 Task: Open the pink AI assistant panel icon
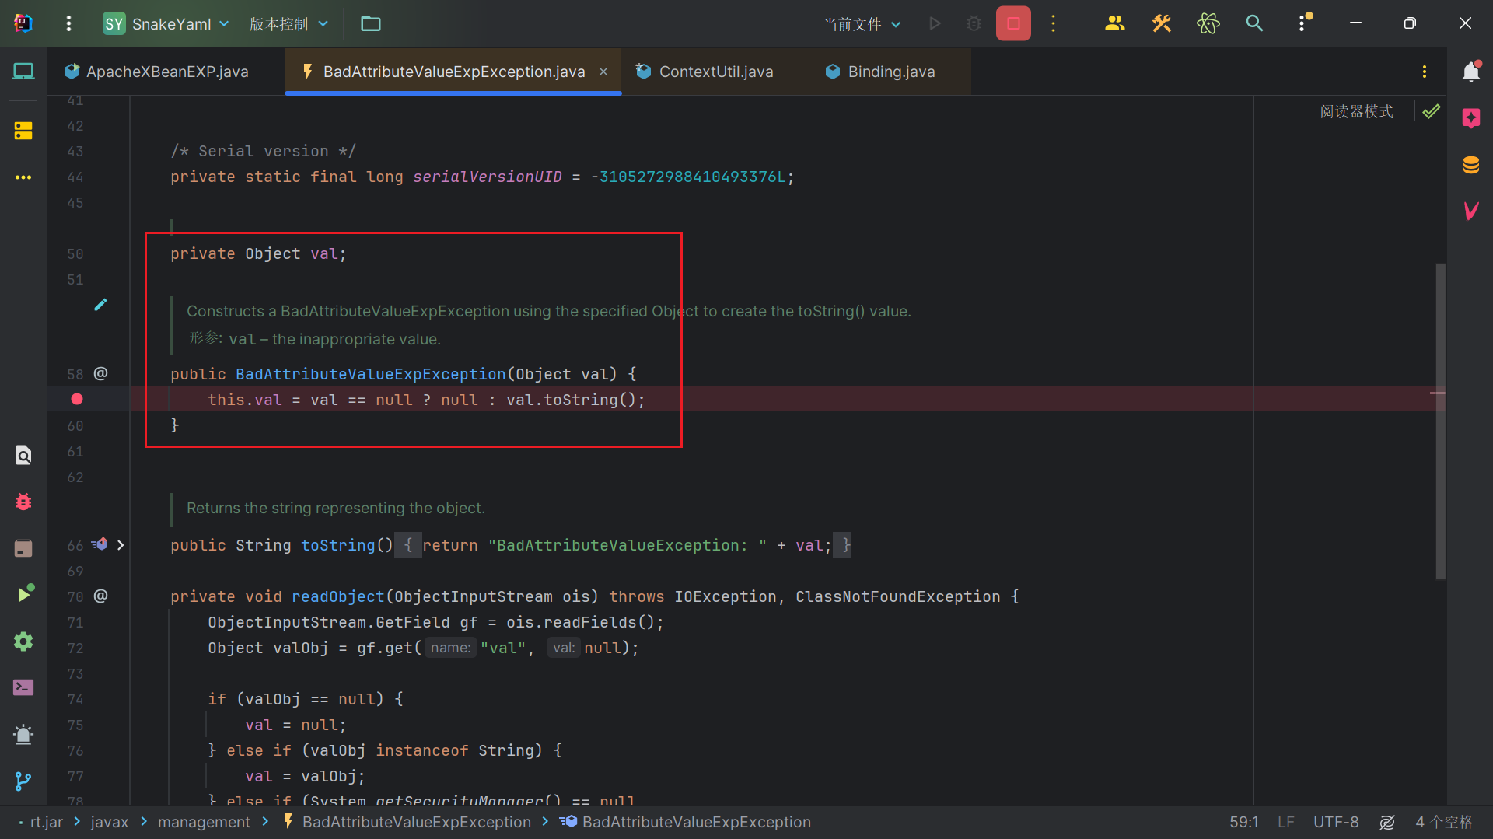click(x=1470, y=118)
